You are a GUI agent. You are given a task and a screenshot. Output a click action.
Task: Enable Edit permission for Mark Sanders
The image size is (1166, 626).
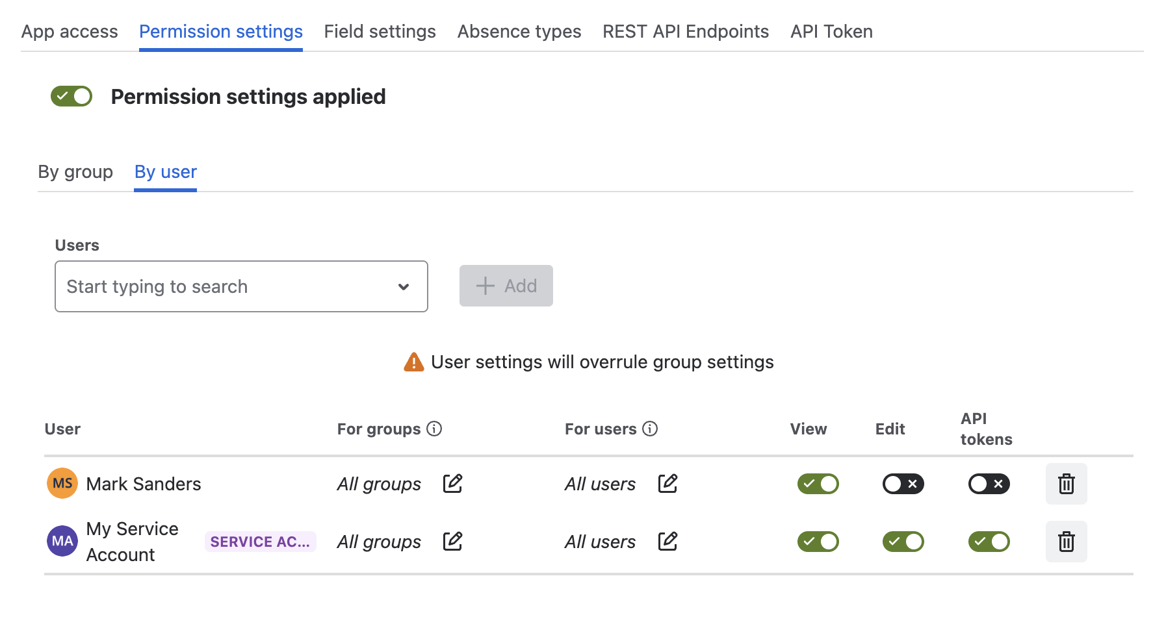point(903,484)
